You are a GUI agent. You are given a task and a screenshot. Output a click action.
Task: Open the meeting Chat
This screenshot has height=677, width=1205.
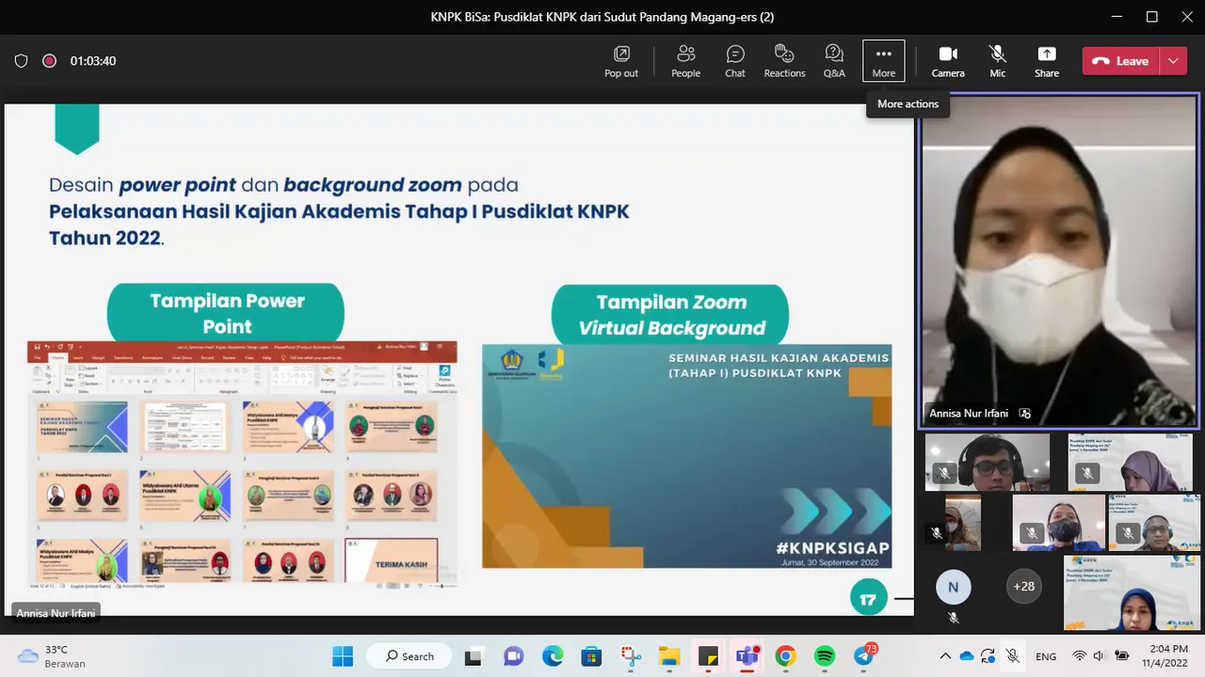(x=735, y=61)
